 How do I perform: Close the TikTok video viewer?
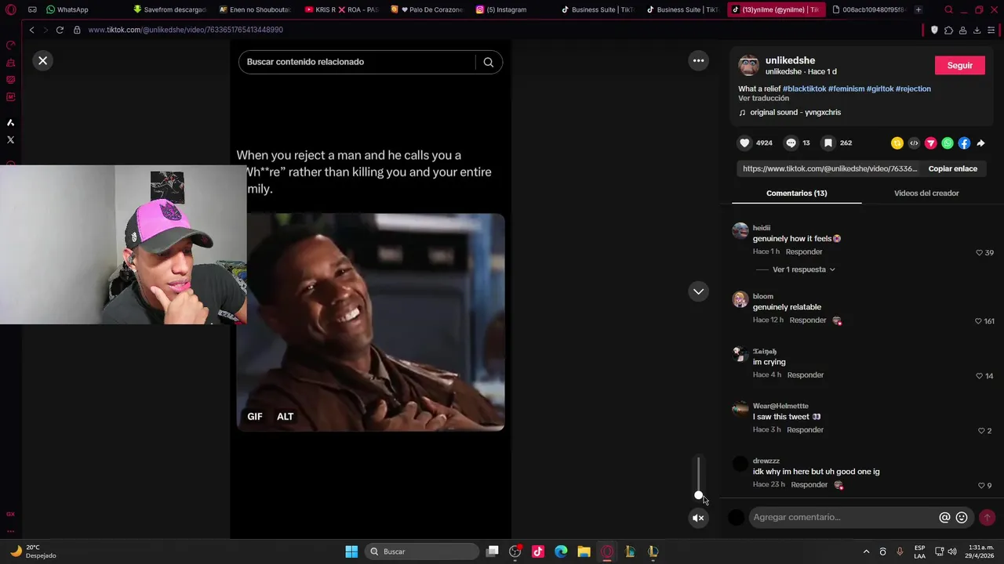click(43, 60)
